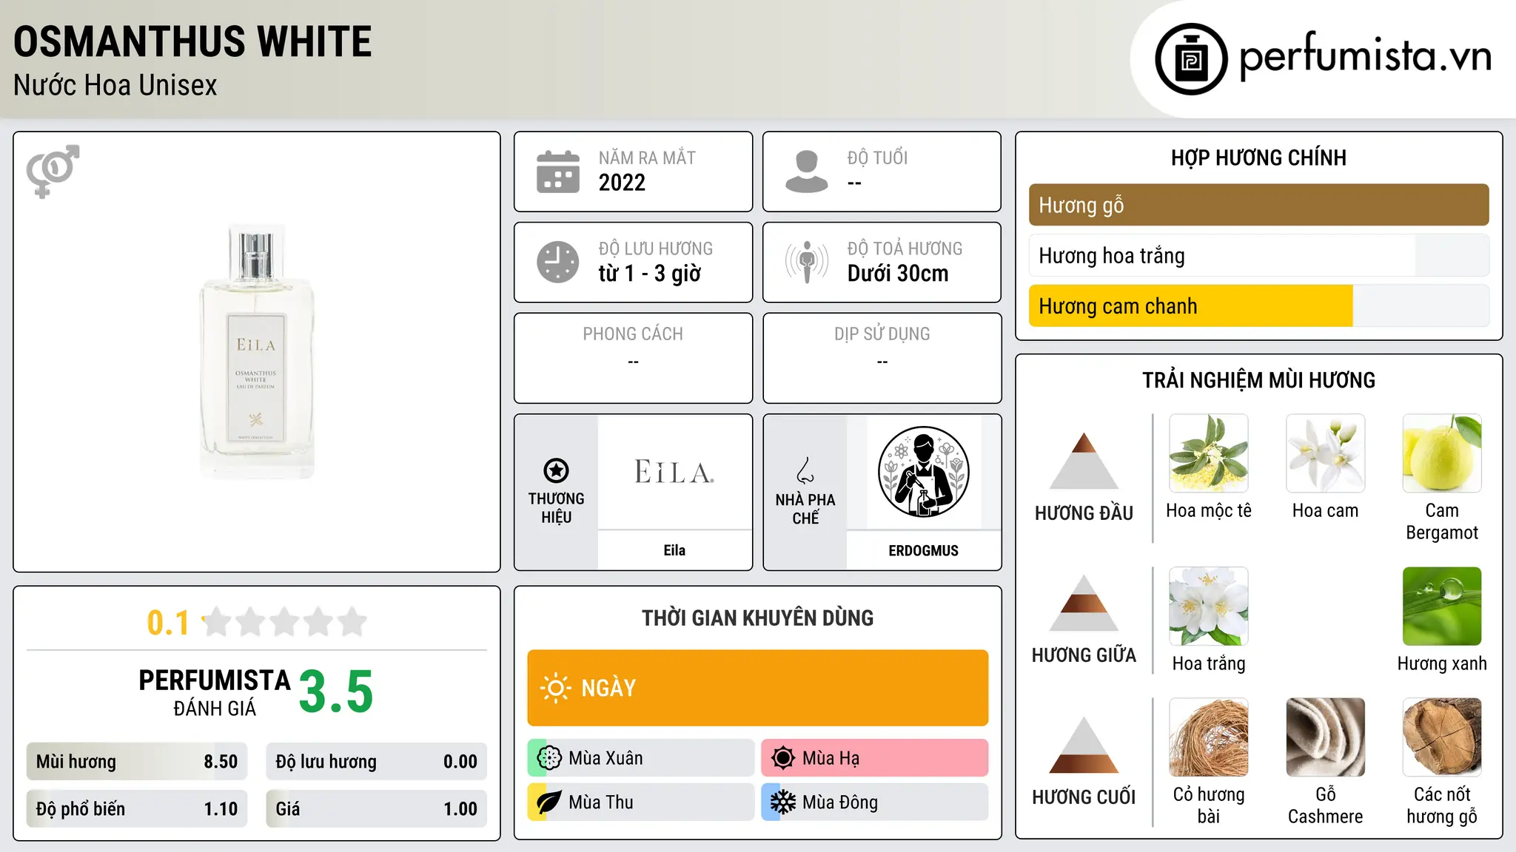Click the 0.1 user rating value
This screenshot has width=1516, height=852.
[168, 623]
